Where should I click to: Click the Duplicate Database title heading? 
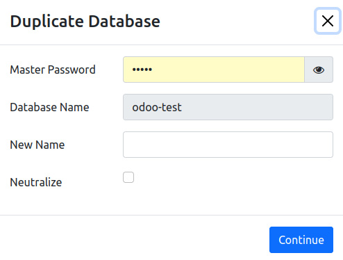click(x=85, y=22)
